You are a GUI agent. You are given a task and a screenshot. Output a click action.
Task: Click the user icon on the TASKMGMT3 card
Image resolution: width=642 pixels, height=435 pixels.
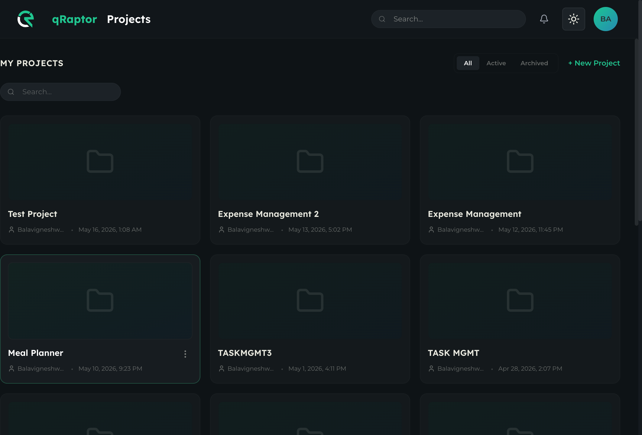click(222, 369)
